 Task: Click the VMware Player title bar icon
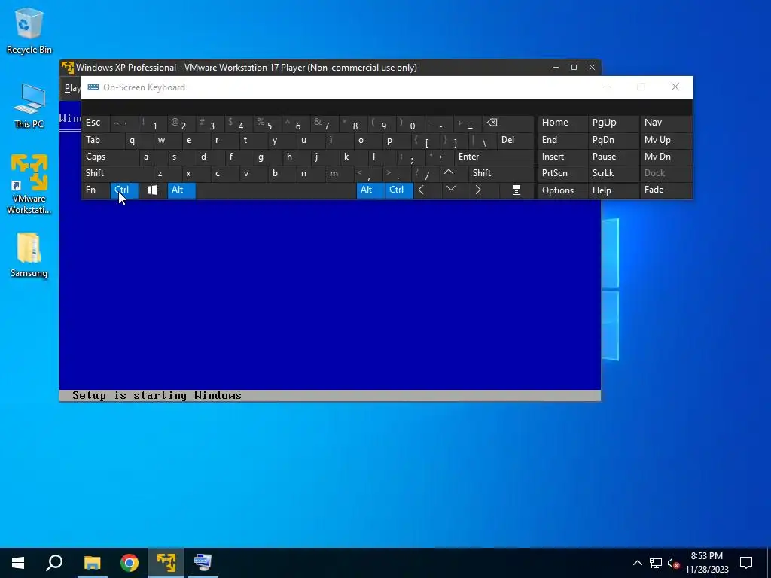67,67
